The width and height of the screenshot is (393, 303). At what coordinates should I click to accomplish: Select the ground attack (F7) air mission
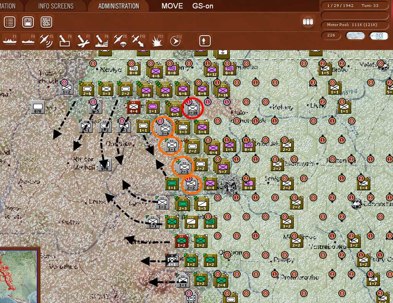pos(84,40)
